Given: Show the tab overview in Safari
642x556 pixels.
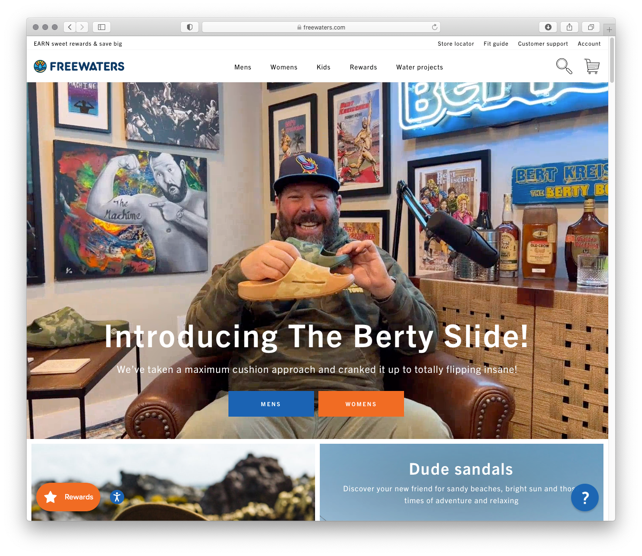Looking at the screenshot, I should coord(591,27).
